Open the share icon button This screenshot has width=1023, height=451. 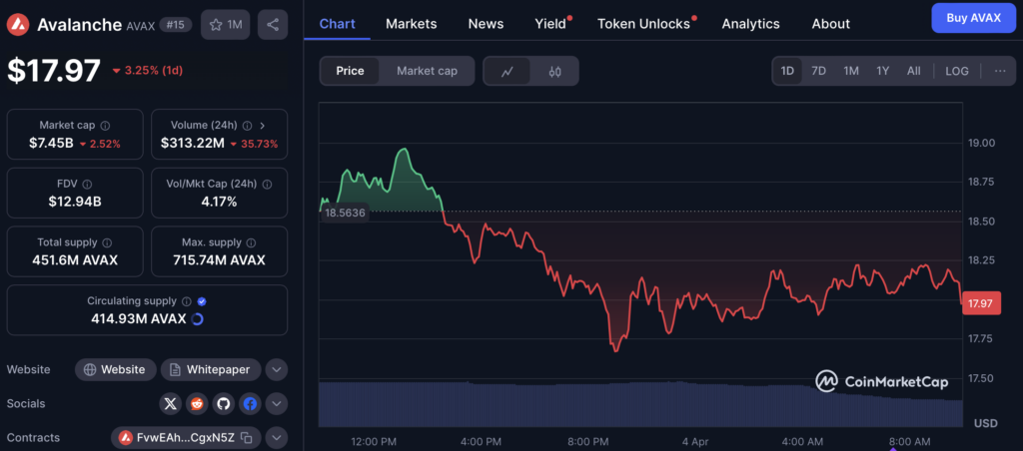point(273,25)
